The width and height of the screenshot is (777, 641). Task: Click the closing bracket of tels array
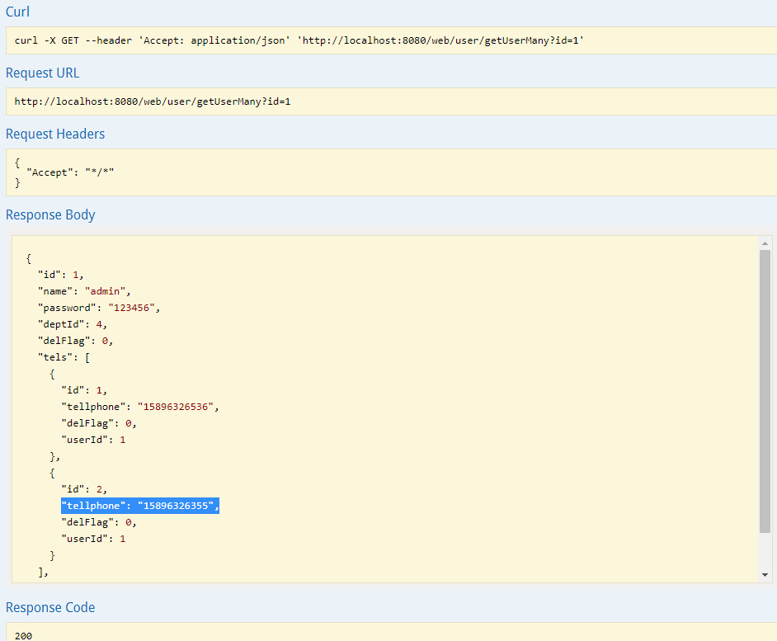tap(43, 572)
